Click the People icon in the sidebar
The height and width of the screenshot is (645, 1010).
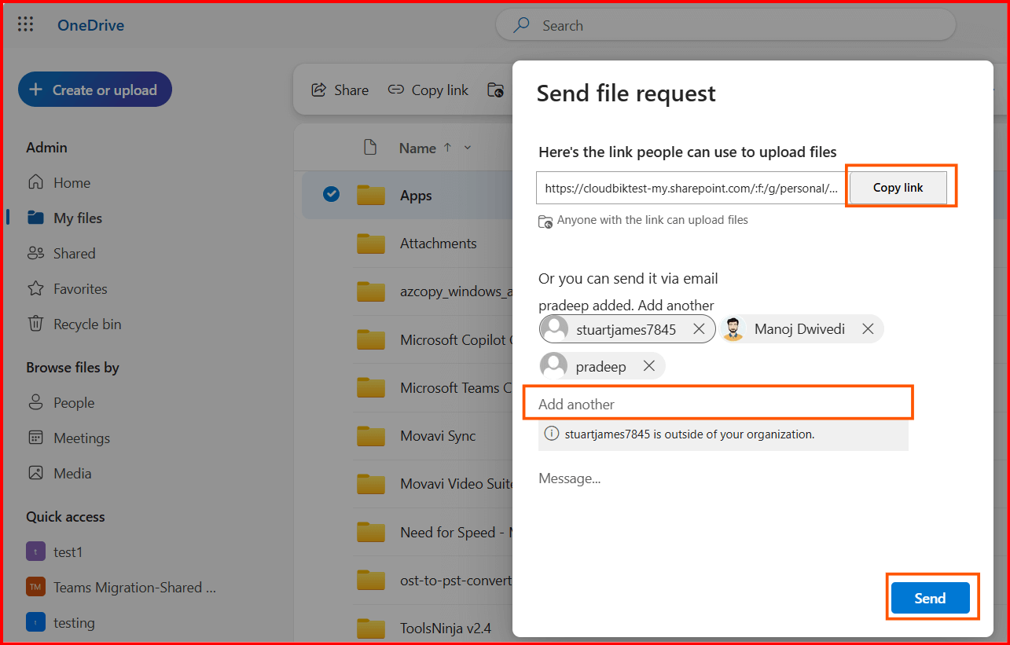click(35, 402)
